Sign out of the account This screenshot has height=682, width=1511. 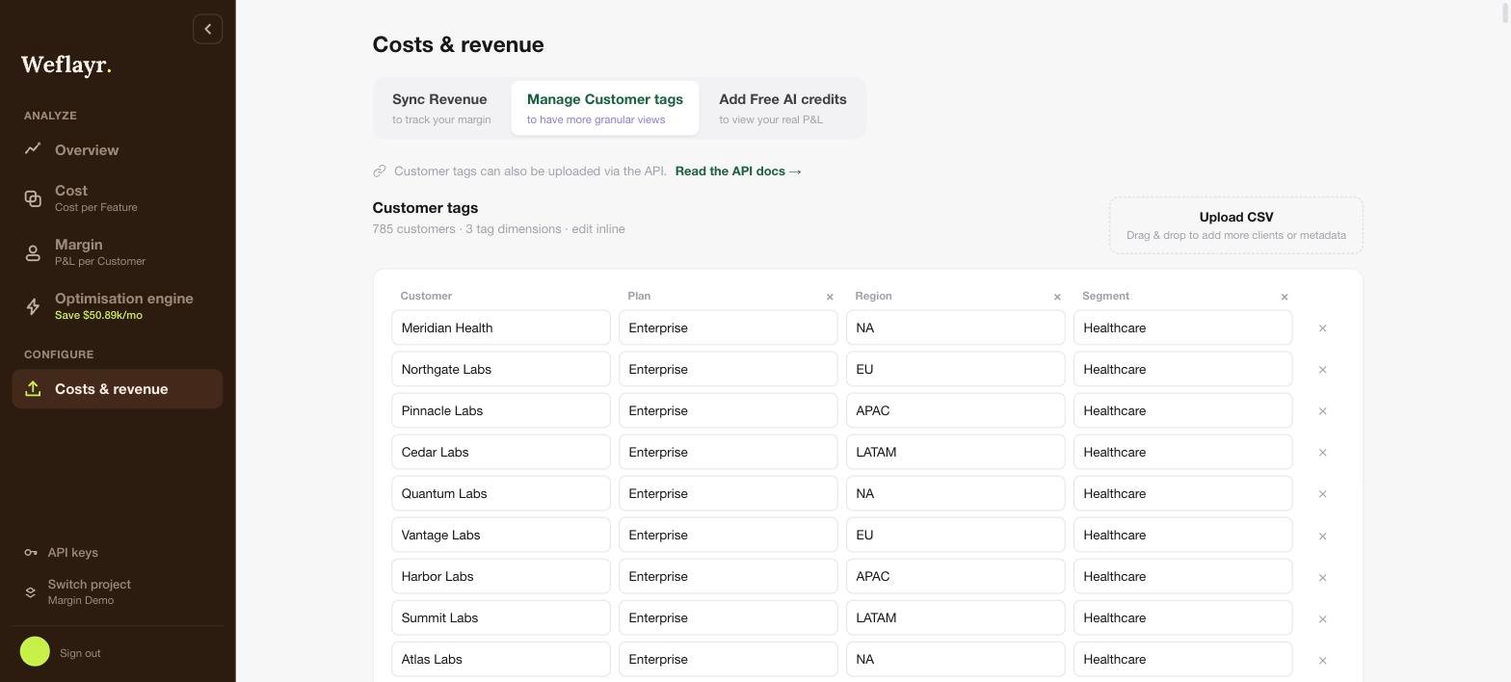(x=80, y=653)
